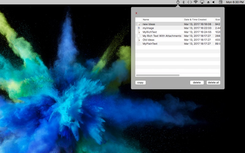Image resolution: width=245 pixels, height=153 pixels.
Task: Click the file icon of MyRichText
Action: [139, 32]
